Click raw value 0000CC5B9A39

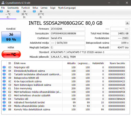pos(117,99)
